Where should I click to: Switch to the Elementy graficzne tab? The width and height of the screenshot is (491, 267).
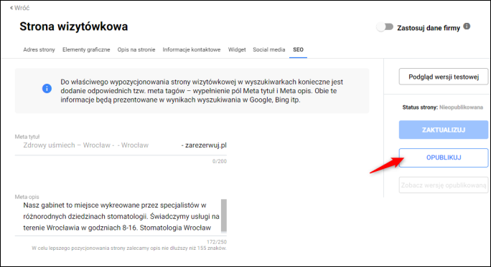click(86, 49)
